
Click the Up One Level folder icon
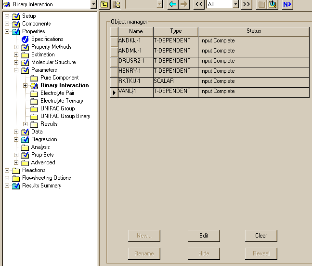pos(104,4)
